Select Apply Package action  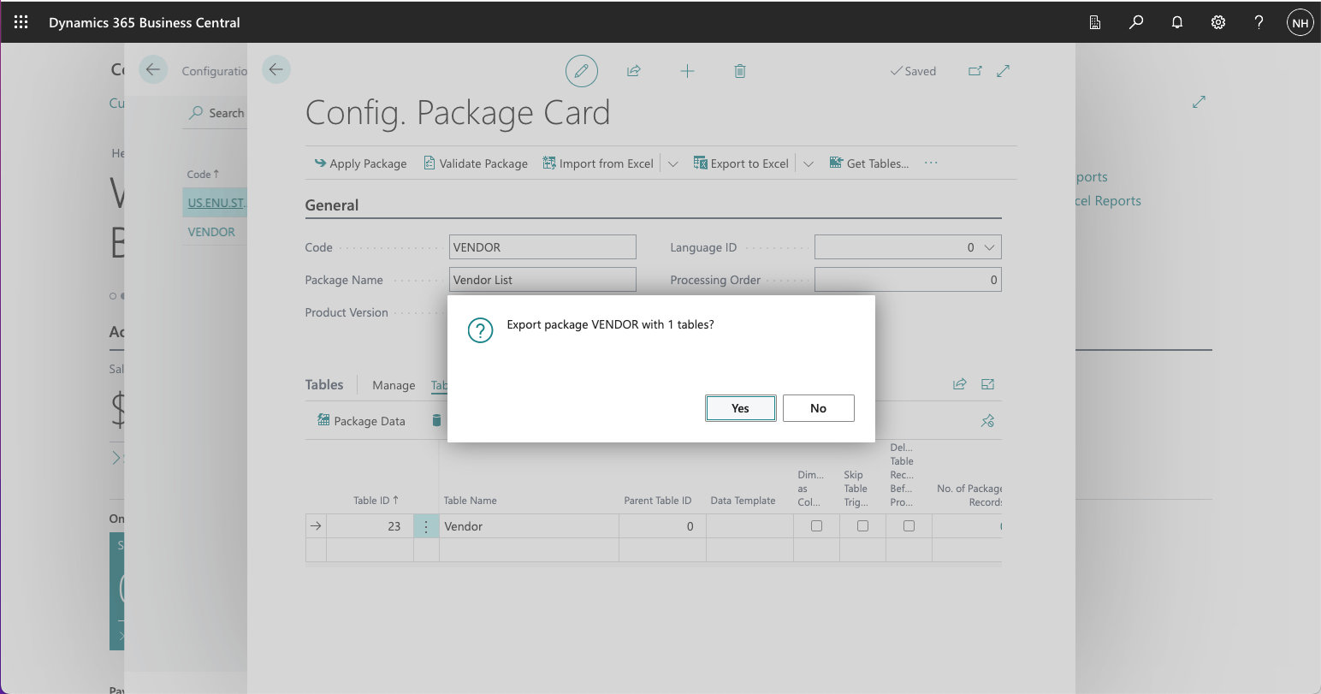tap(360, 163)
